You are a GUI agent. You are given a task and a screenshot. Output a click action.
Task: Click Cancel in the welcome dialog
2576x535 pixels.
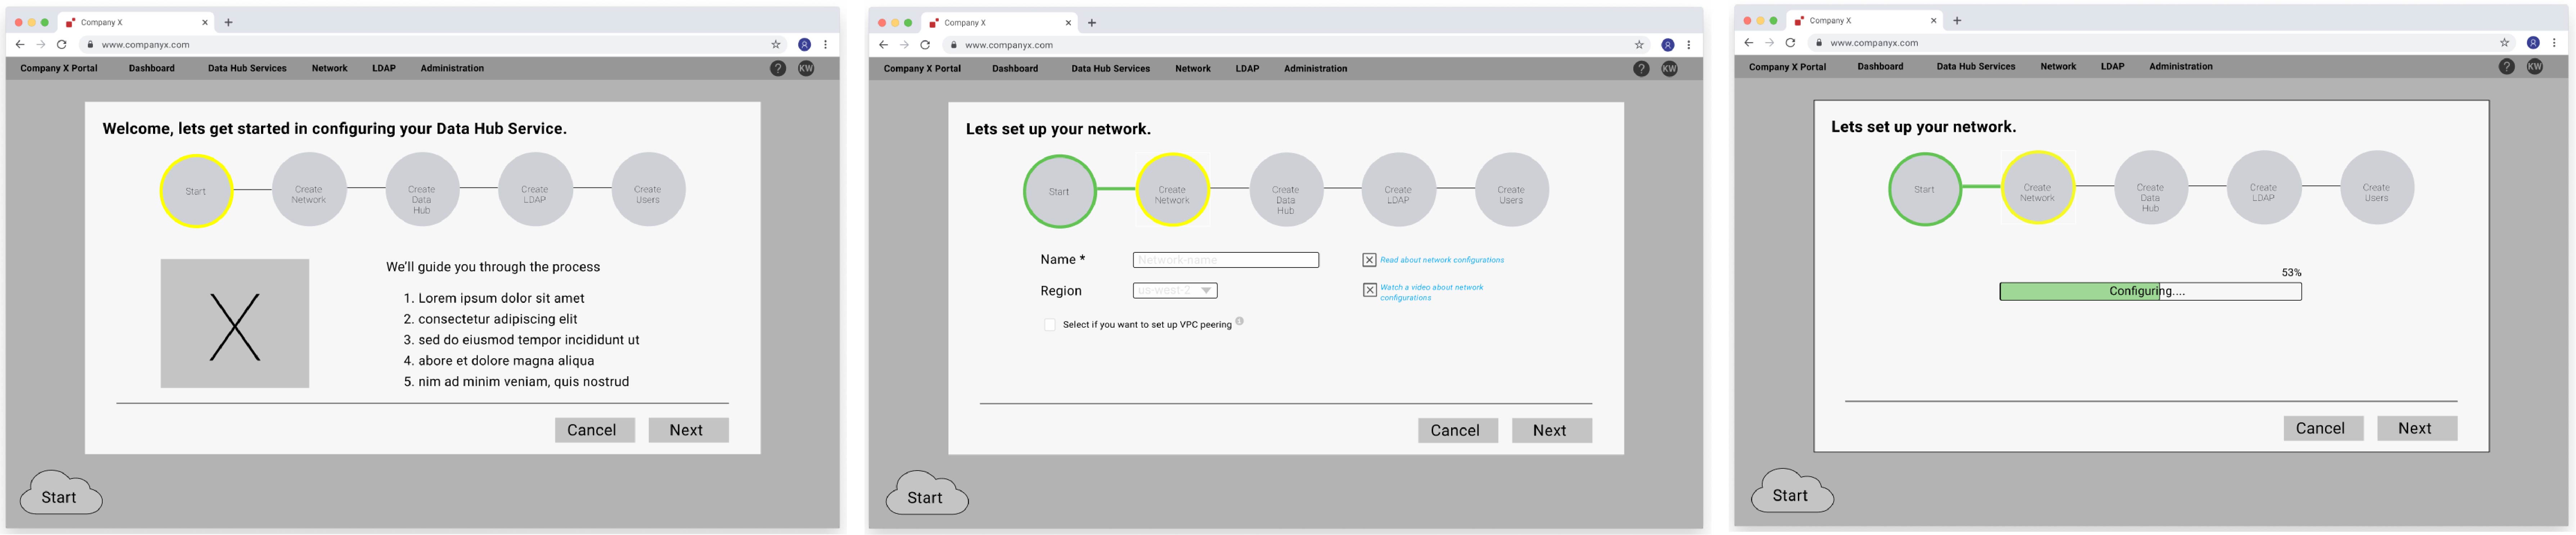point(594,430)
